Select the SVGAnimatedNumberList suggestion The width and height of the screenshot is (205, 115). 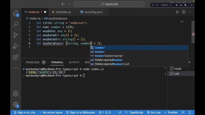[x=139, y=64]
